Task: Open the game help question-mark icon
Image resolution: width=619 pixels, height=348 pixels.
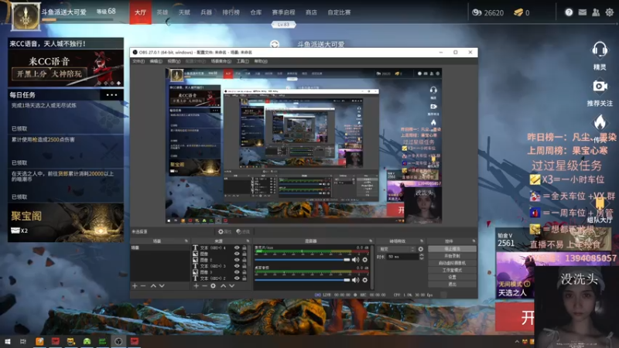Action: 569,12
